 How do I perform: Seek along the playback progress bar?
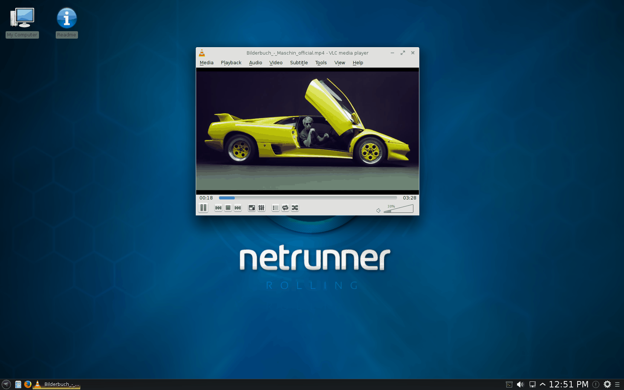click(x=308, y=198)
